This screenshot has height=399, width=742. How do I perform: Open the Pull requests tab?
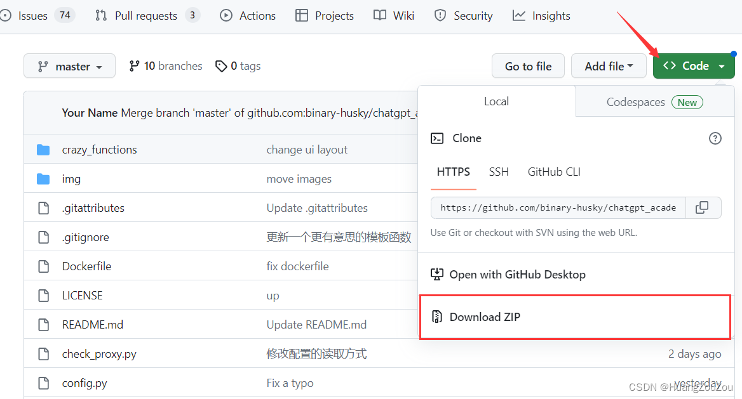tap(147, 16)
